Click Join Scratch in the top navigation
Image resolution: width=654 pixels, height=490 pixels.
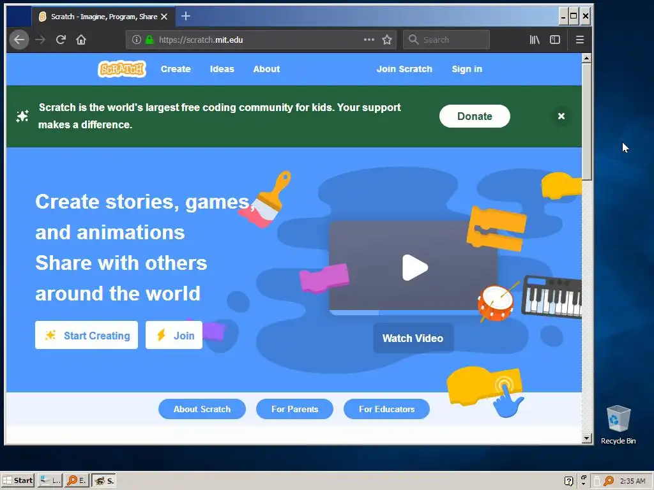click(x=404, y=69)
